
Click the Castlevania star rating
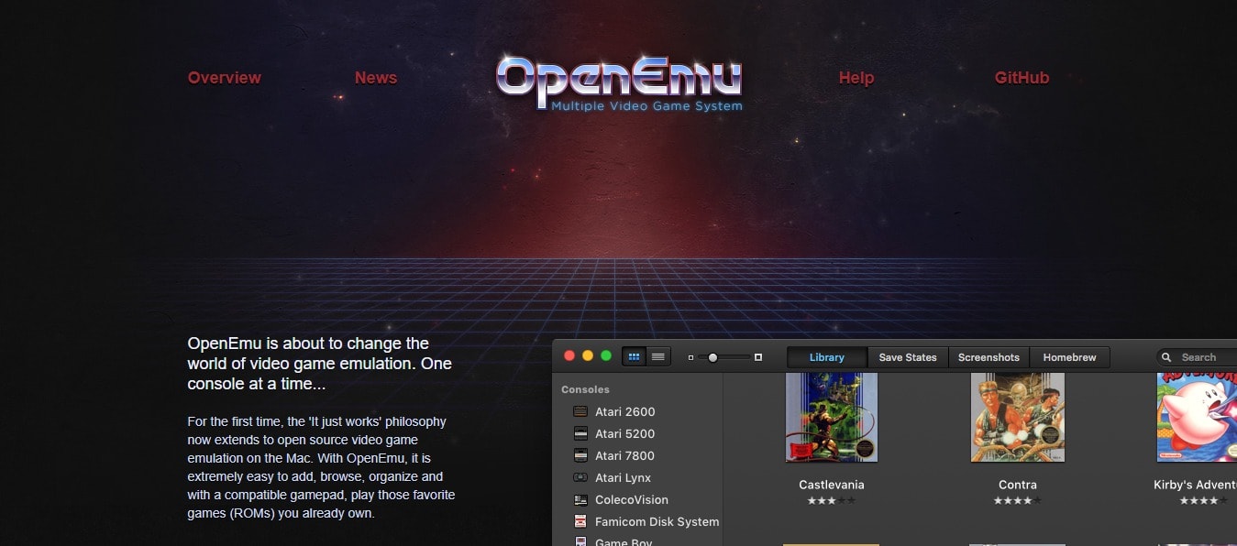(x=832, y=501)
